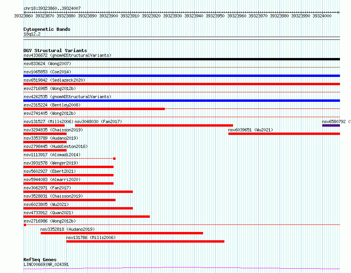Click the esv2716985 (Wong2012b) label

[50, 88]
